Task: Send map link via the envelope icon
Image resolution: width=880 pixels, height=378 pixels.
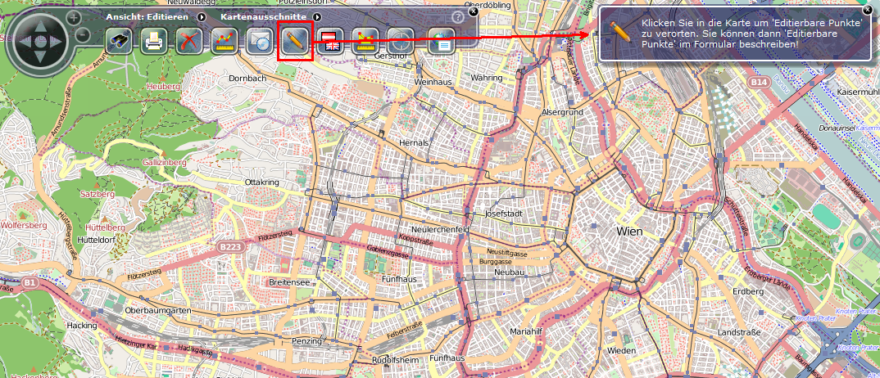Action: (x=259, y=42)
